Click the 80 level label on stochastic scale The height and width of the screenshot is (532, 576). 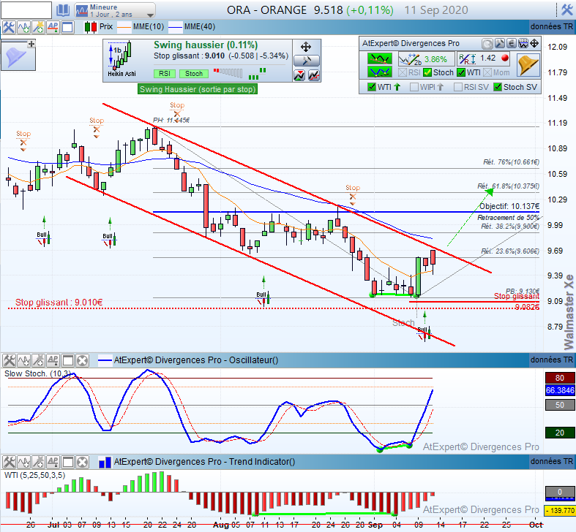tap(560, 378)
